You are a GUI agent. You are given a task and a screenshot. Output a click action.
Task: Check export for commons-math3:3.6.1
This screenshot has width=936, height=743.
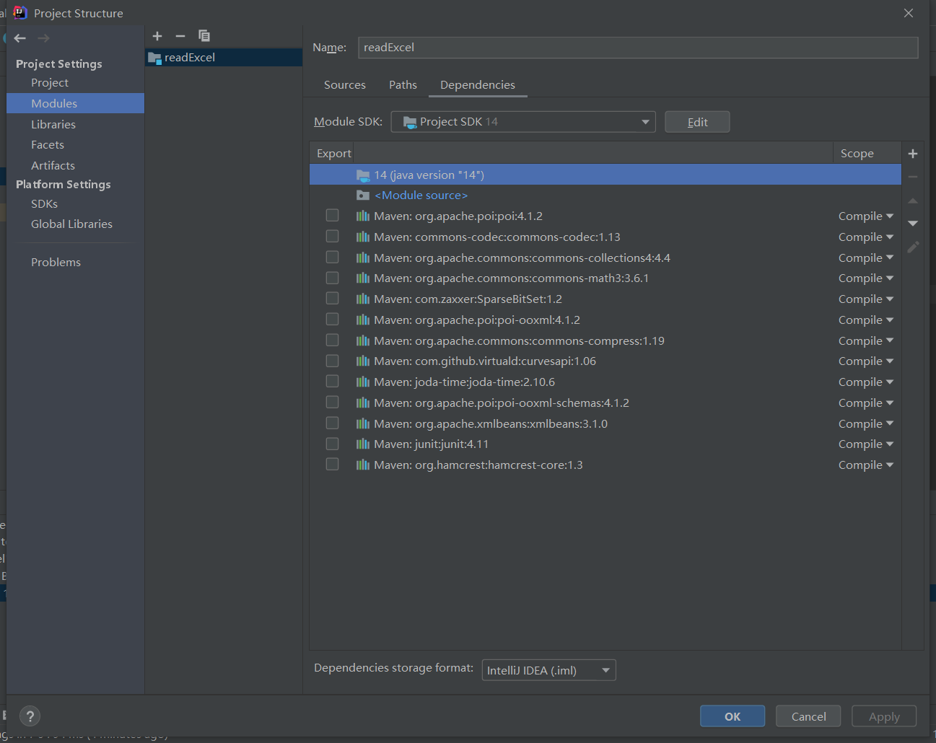tap(332, 278)
